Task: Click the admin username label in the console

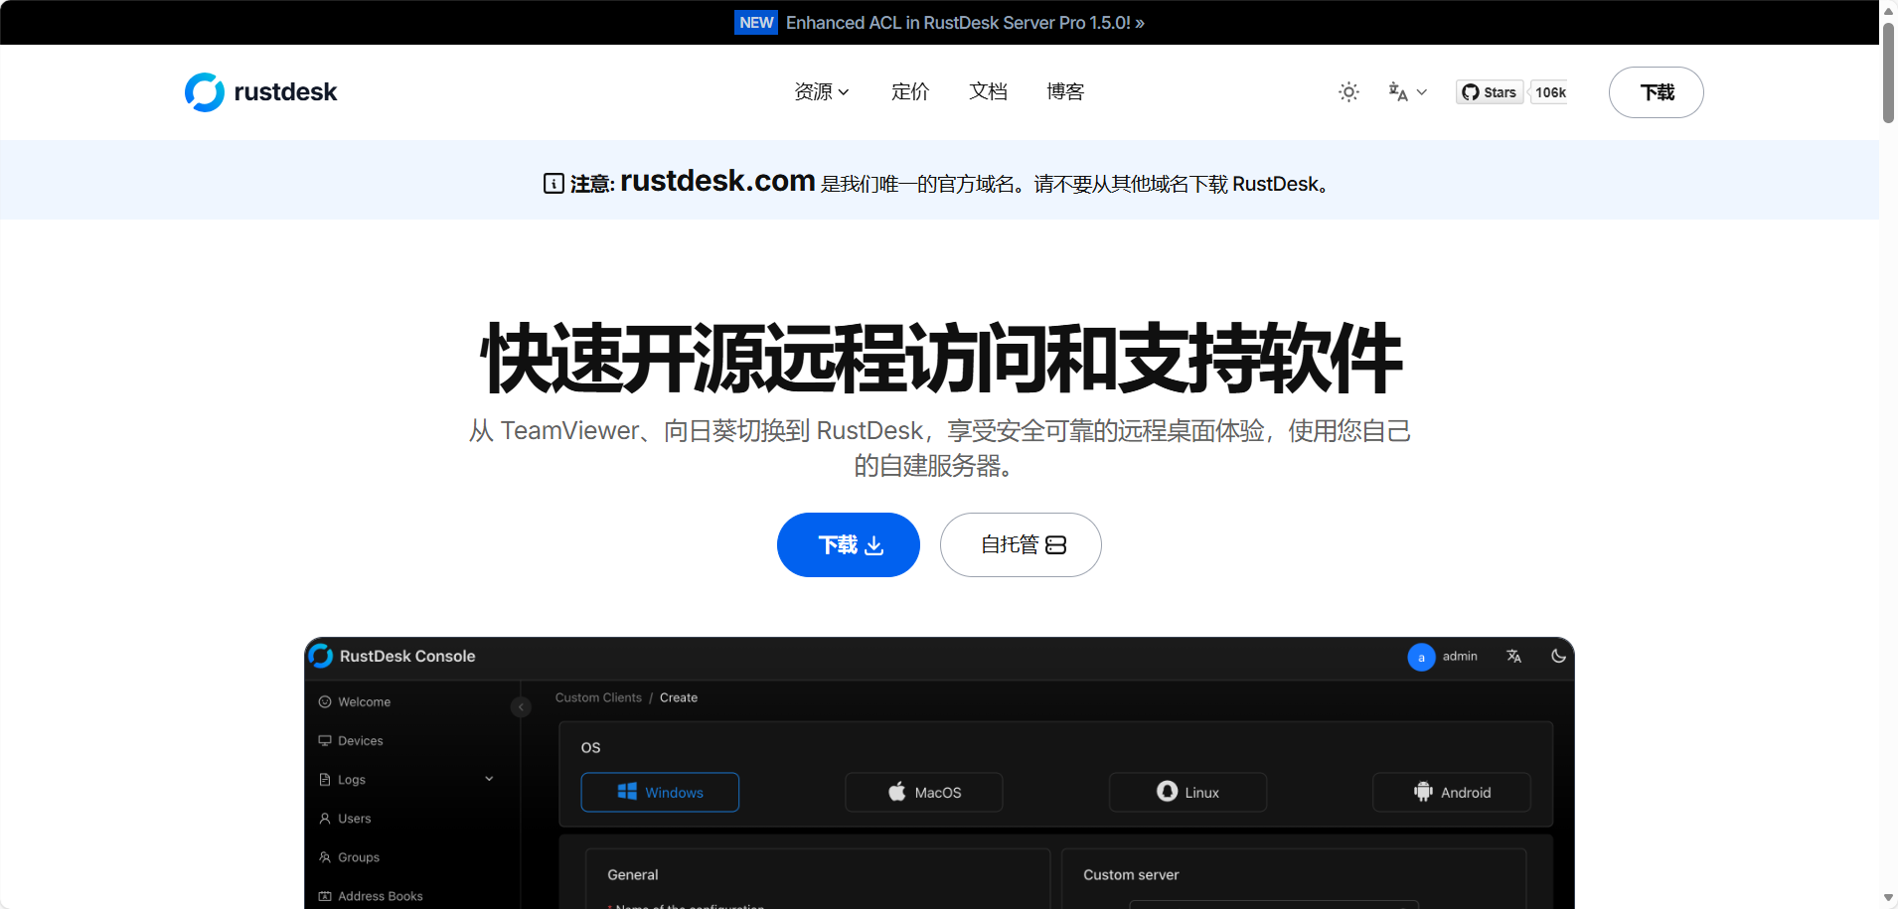Action: [1460, 657]
